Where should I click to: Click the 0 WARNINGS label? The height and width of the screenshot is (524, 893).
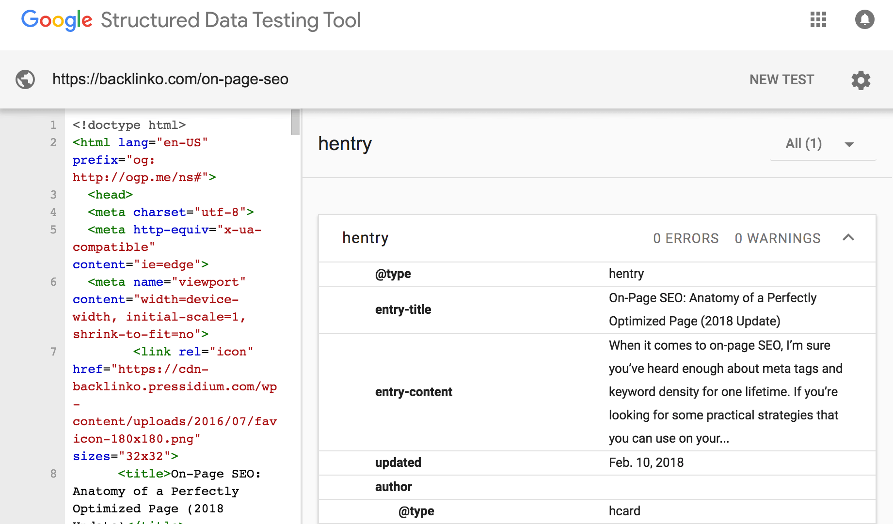coord(778,238)
